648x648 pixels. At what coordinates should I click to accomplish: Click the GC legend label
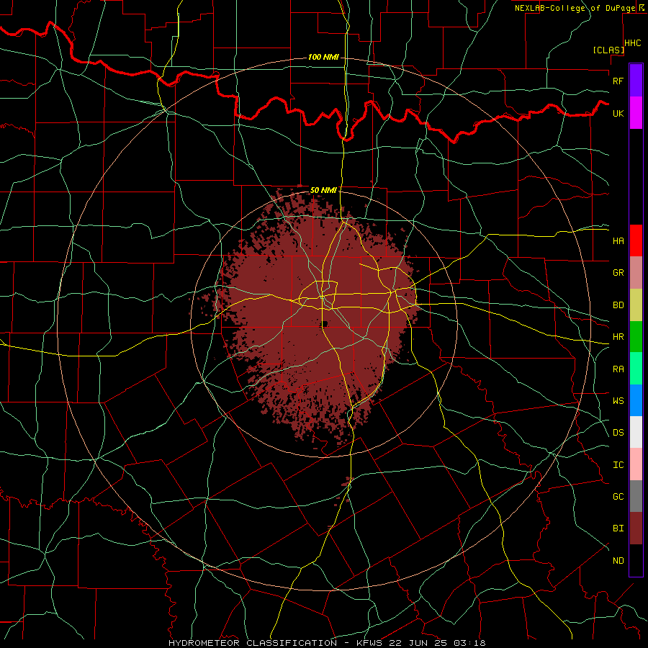618,497
